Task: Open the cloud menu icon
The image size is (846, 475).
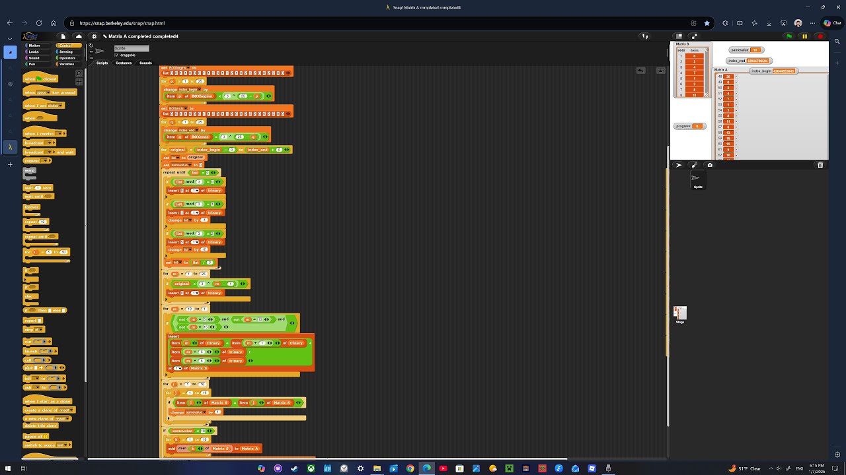Action: [79, 36]
